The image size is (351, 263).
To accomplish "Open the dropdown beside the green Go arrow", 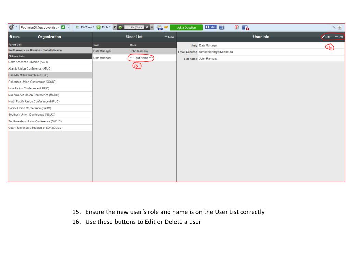I will pos(68,27).
